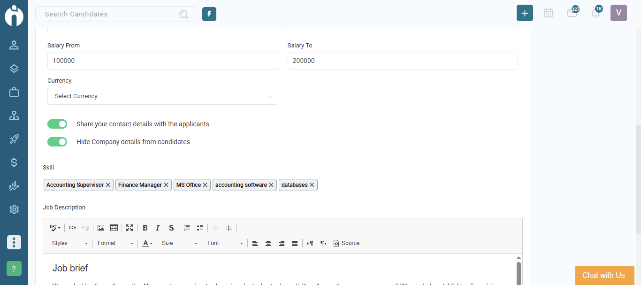The image size is (641, 285).
Task: Insert a bulleted list
Action: (200, 228)
